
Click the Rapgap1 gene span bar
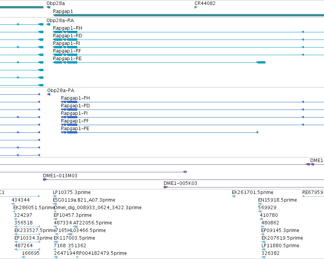[188, 15]
